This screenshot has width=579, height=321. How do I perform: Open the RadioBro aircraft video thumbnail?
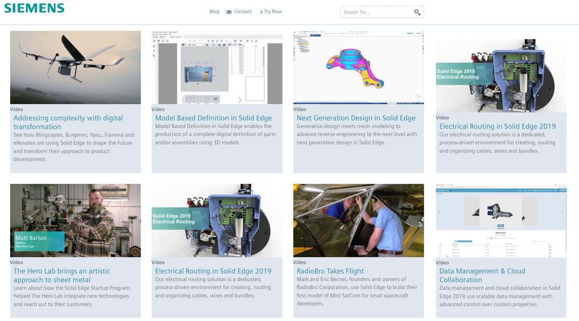[x=358, y=221]
